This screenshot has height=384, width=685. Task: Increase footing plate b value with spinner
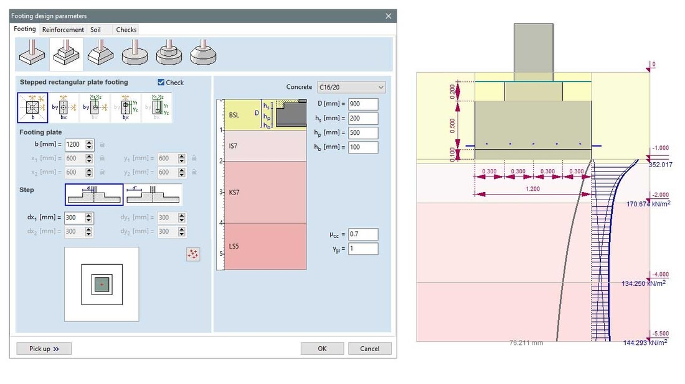pos(90,142)
